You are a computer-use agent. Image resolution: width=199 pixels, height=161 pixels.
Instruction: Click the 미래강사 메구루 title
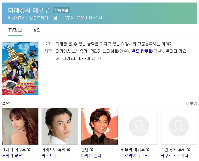pyautogui.click(x=29, y=10)
